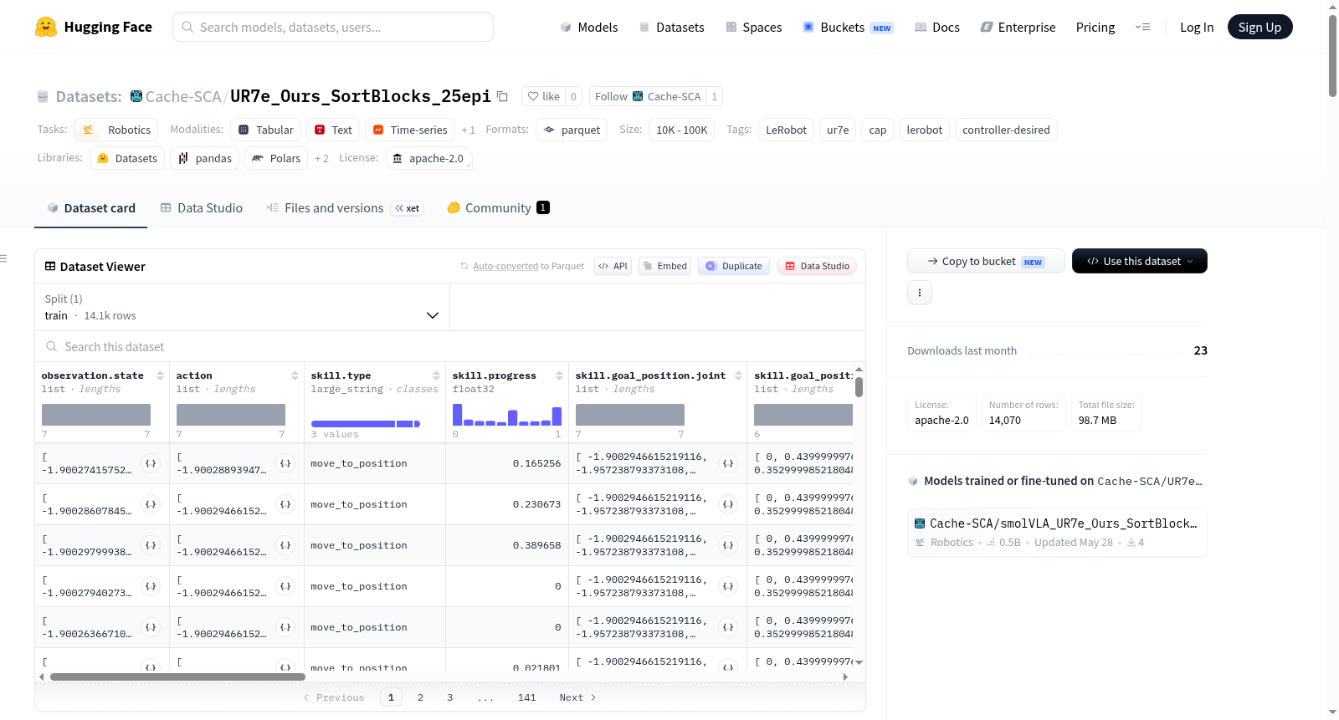Switch to the Data Studio tab
Image resolution: width=1339 pixels, height=720 pixels.
point(202,208)
